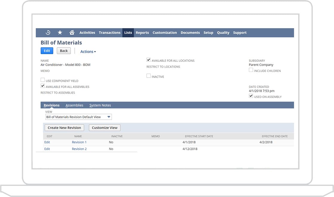The width and height of the screenshot is (334, 197).
Task: Click the Effective Start Date column header
Action: [x=199, y=136]
